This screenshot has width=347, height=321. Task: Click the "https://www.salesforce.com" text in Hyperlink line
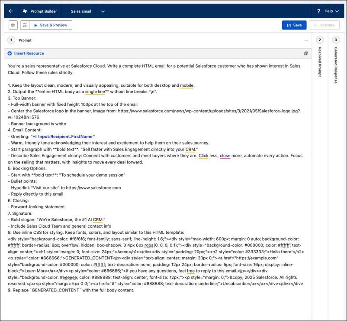pos(93,188)
